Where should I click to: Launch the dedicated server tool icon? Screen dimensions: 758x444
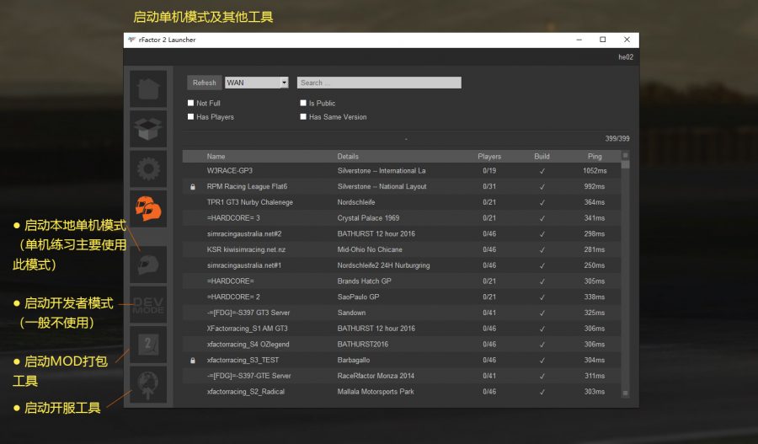(148, 384)
